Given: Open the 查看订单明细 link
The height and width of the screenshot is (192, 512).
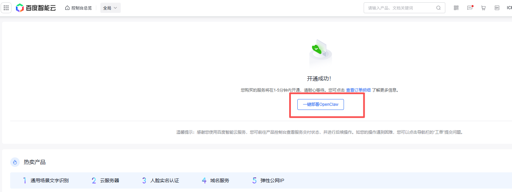Looking at the screenshot, I should pyautogui.click(x=358, y=90).
